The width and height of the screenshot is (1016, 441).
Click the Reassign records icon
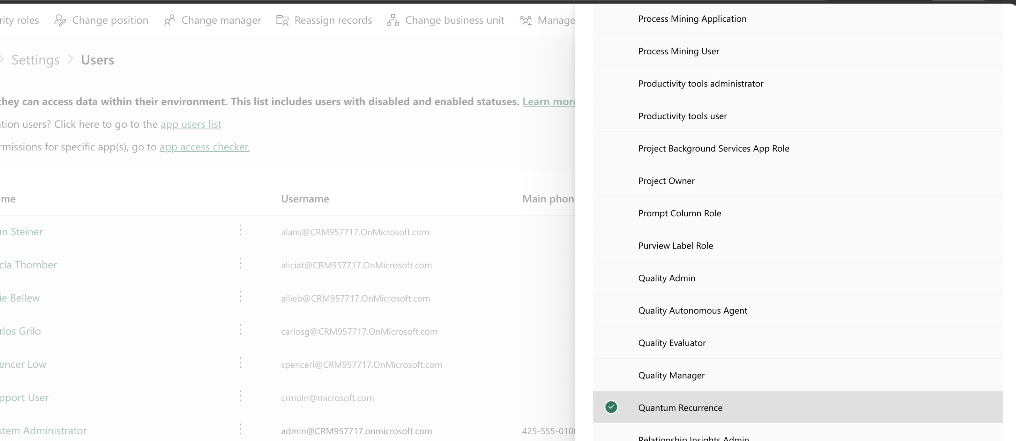pos(282,20)
